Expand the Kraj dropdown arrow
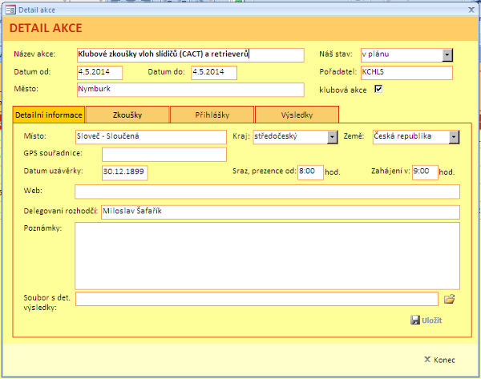 point(332,137)
